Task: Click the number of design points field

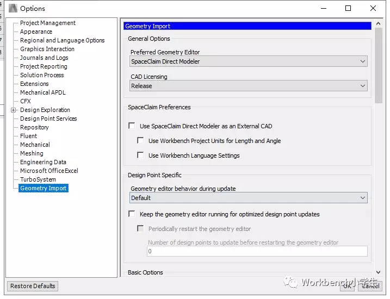Action: [257, 251]
